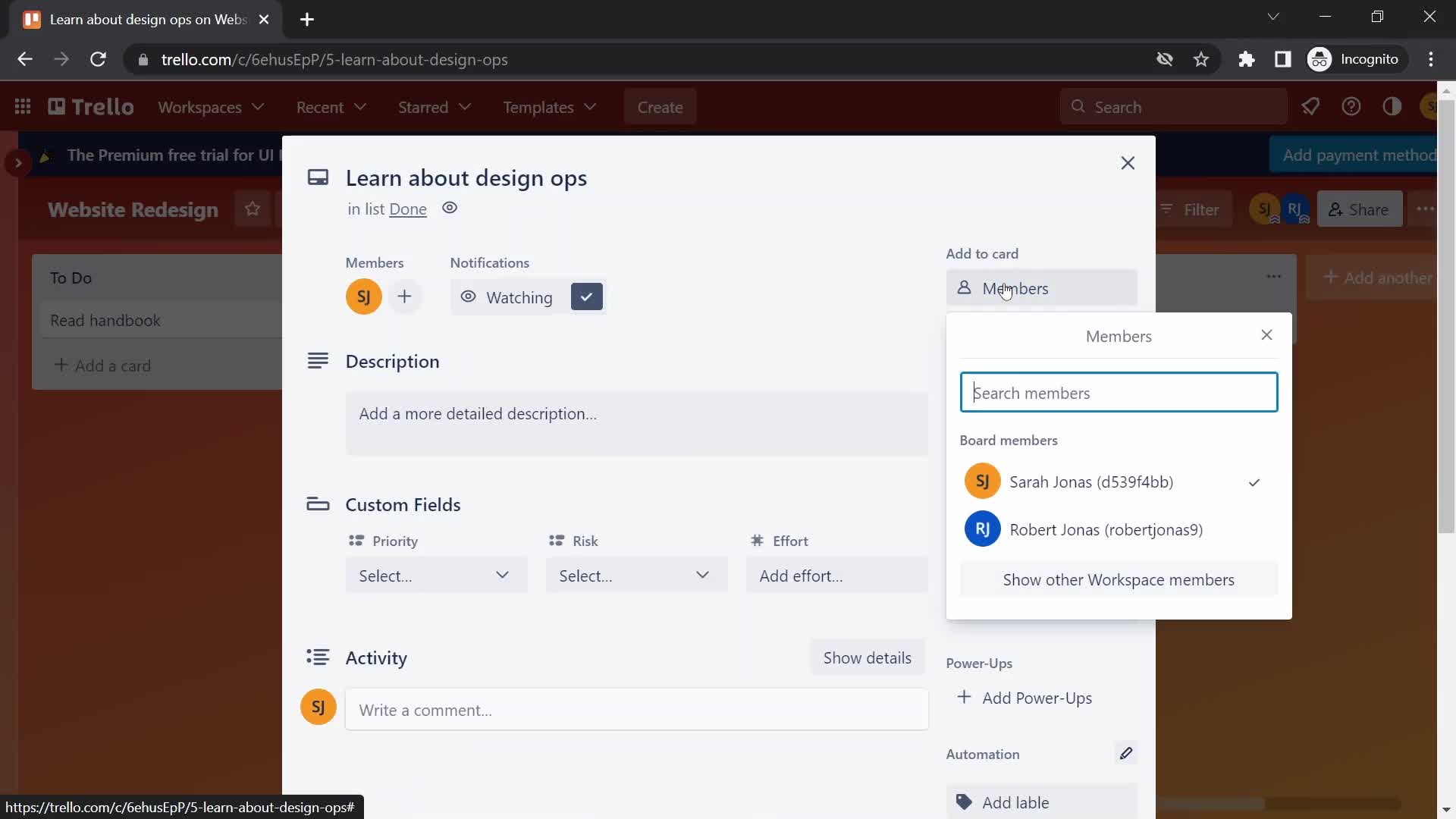The width and height of the screenshot is (1456, 819).
Task: Open Add label button
Action: click(1041, 802)
